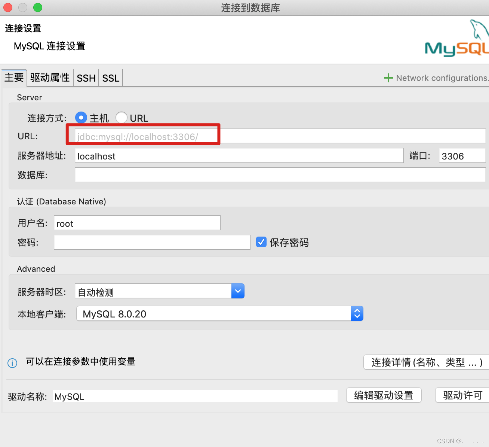Switch to the 驱动属性 tab
The height and width of the screenshot is (447, 489).
(x=50, y=77)
